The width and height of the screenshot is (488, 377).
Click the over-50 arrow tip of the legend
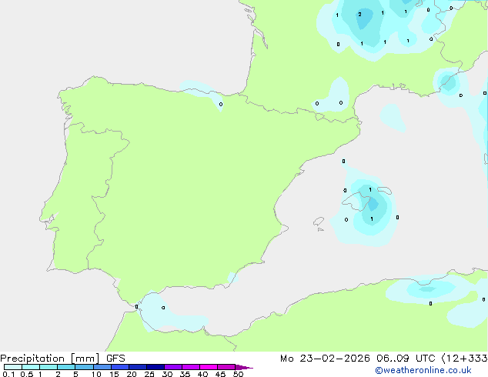coord(244,367)
